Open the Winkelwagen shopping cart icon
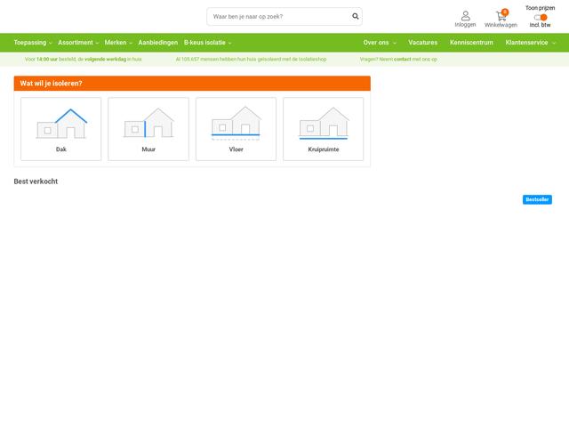 pyautogui.click(x=501, y=17)
